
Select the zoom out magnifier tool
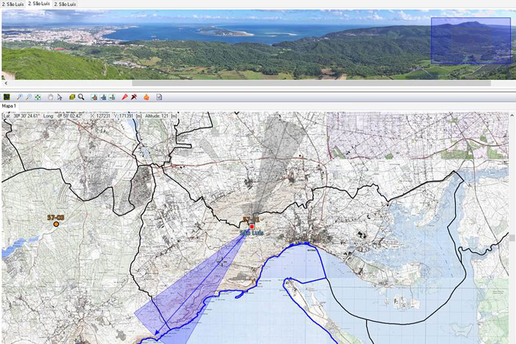[28, 97]
